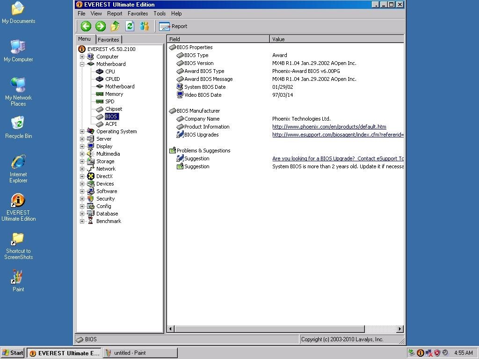Expand the Operating System tree node
Screen dimensions: 479x359
click(x=82, y=131)
